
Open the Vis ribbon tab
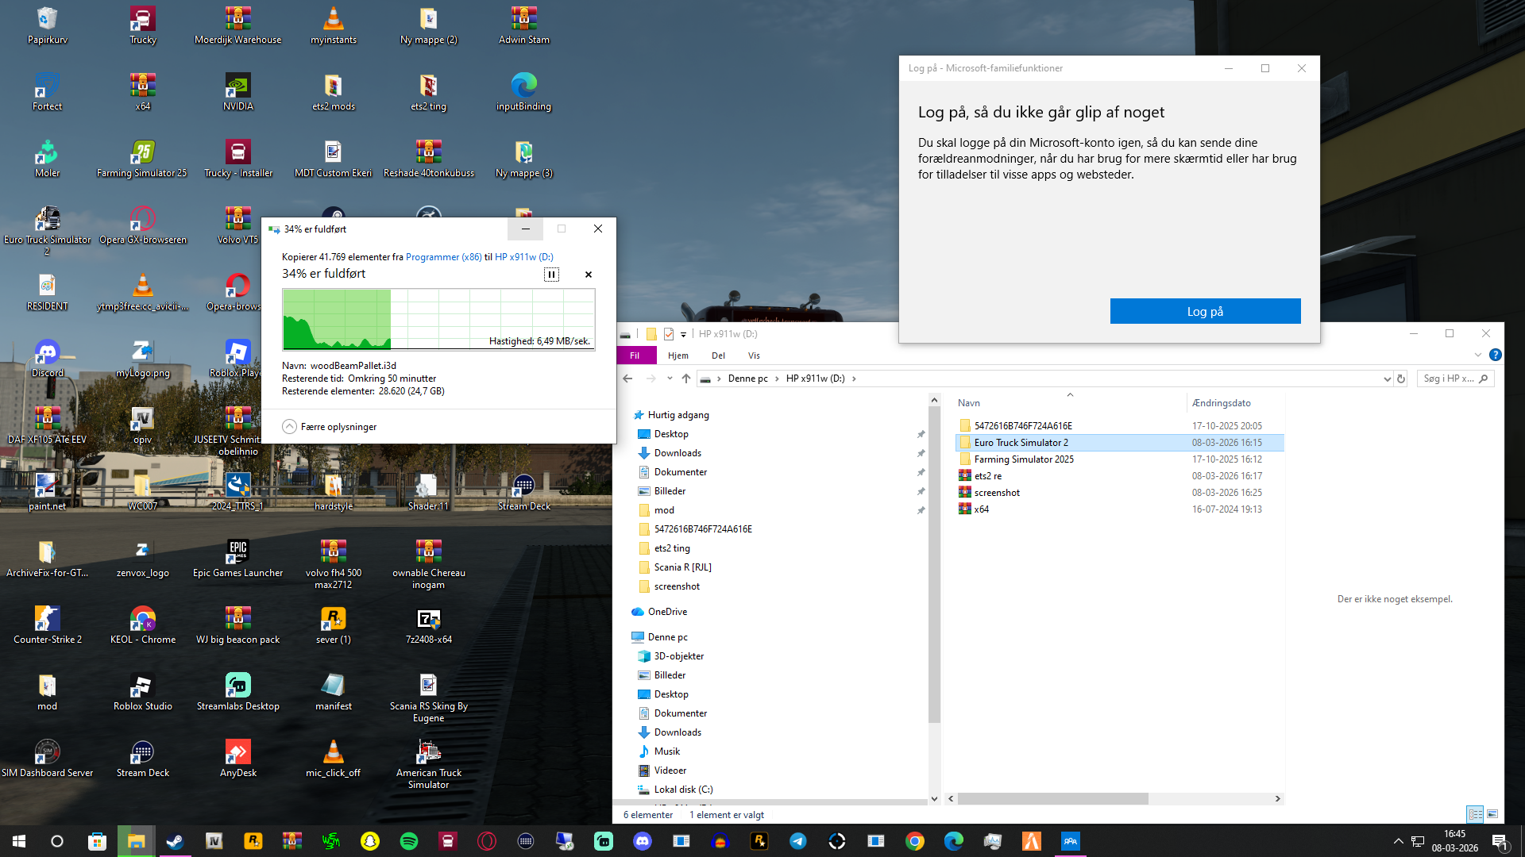754,355
